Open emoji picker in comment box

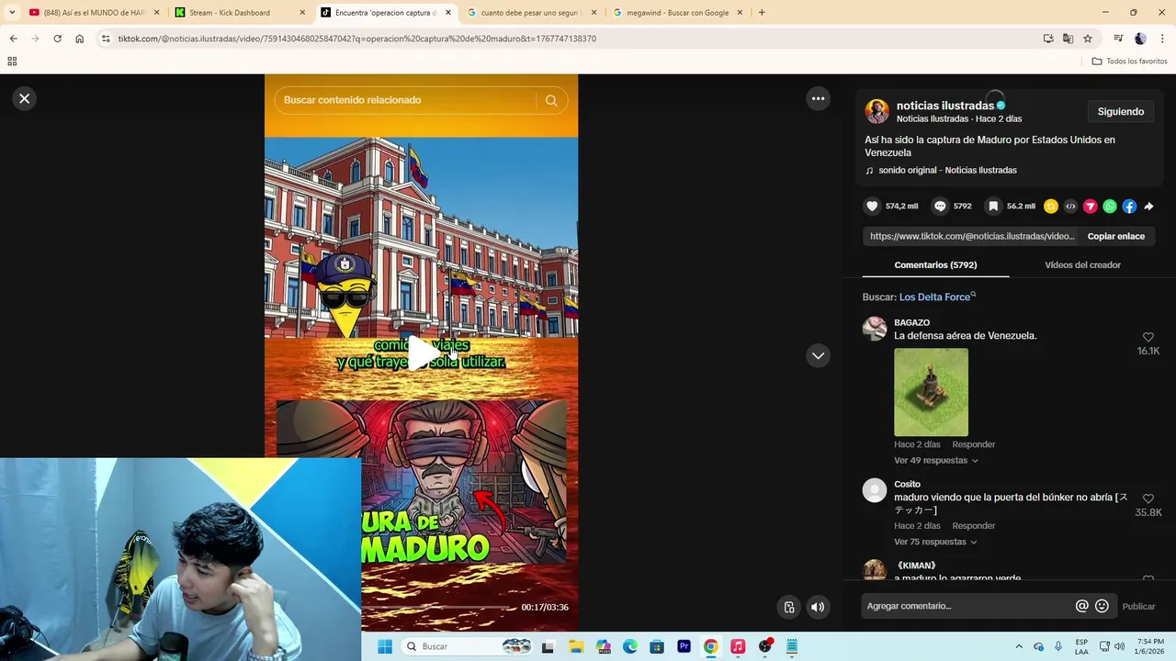tap(1102, 606)
